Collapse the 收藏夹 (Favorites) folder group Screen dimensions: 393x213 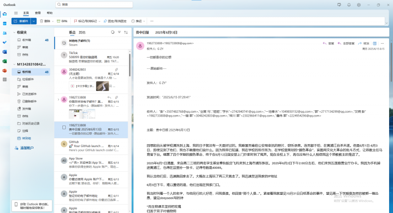[x=14, y=32]
